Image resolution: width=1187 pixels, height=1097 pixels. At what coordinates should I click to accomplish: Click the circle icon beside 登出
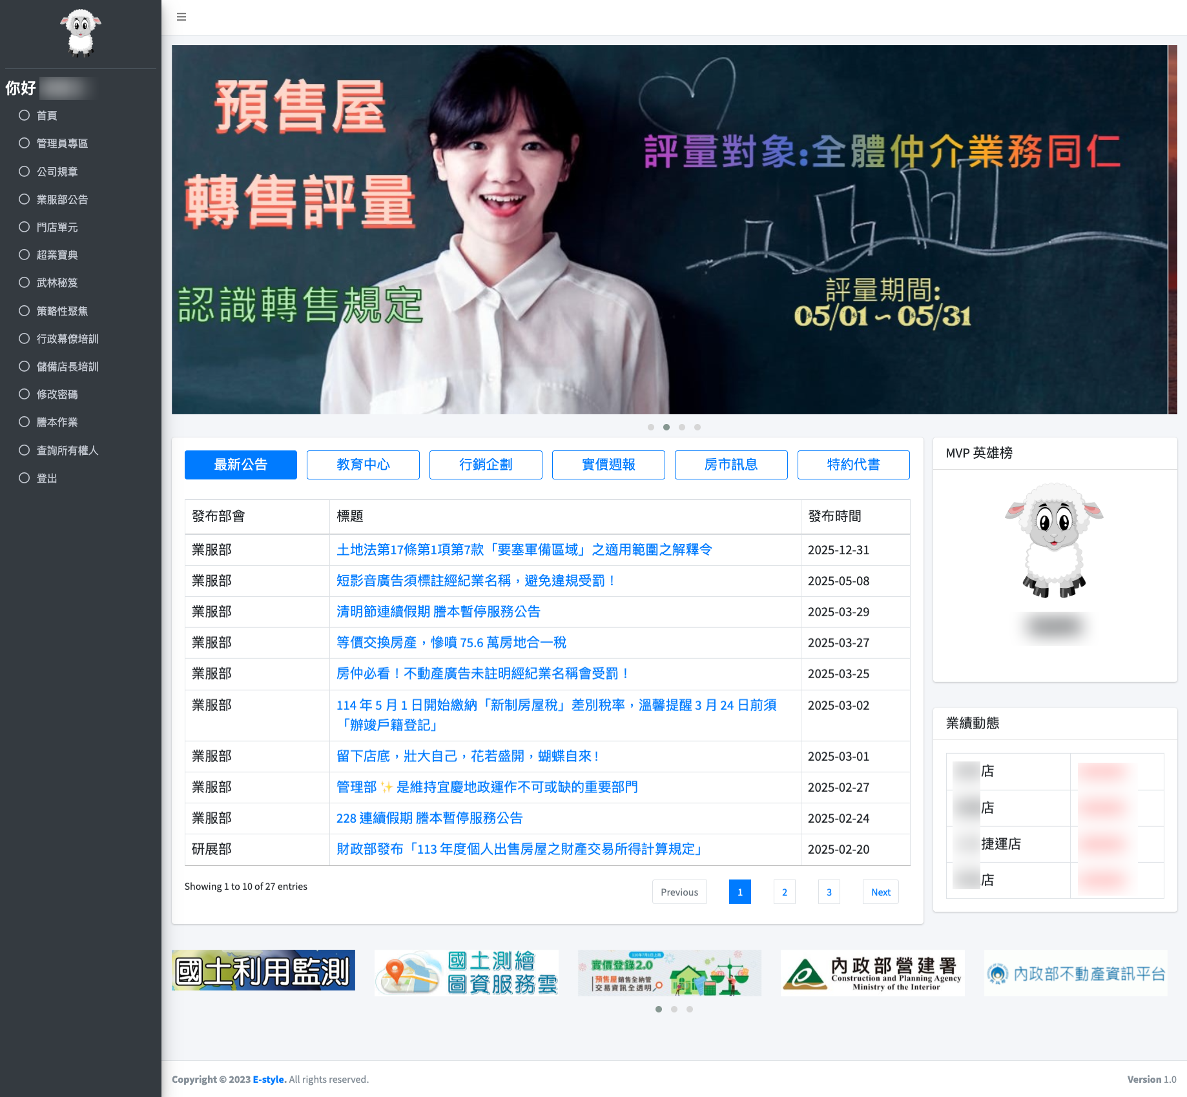tap(25, 478)
